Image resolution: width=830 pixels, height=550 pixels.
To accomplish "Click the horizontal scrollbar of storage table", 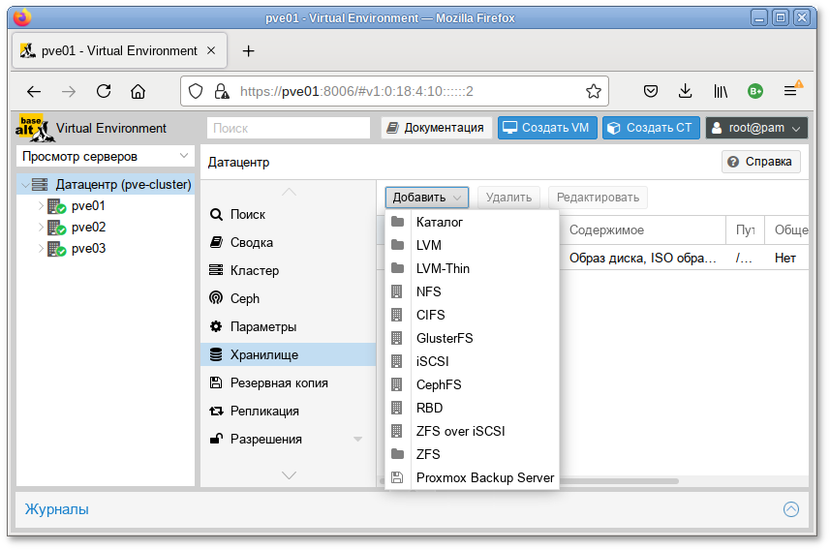I will pos(619,481).
